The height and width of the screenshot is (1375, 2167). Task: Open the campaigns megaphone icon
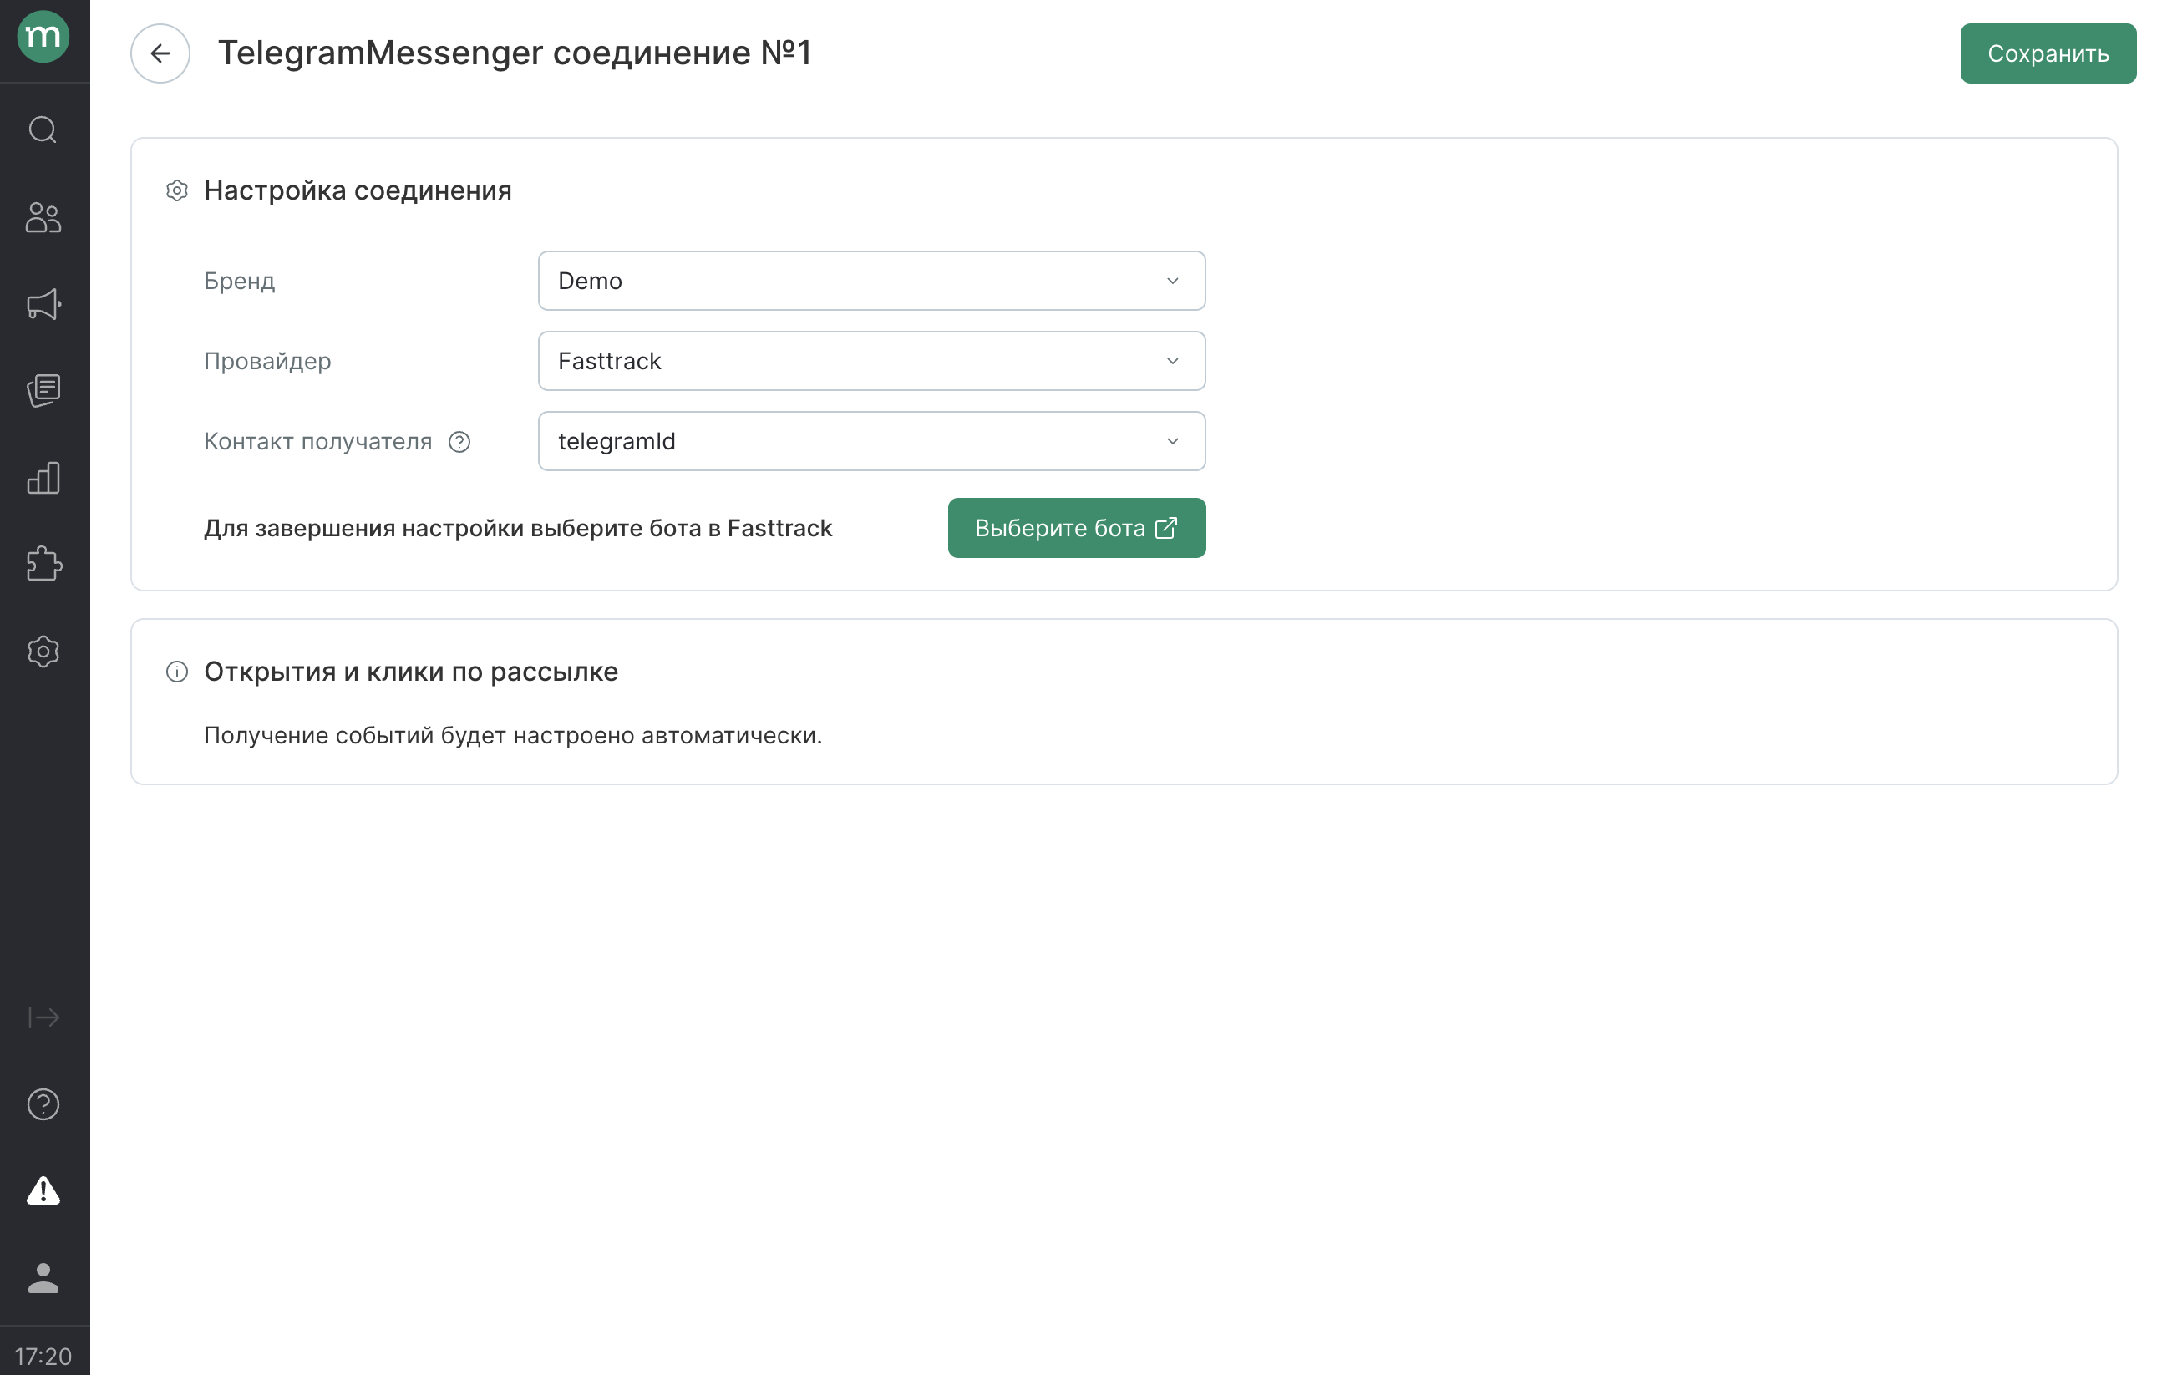click(43, 304)
